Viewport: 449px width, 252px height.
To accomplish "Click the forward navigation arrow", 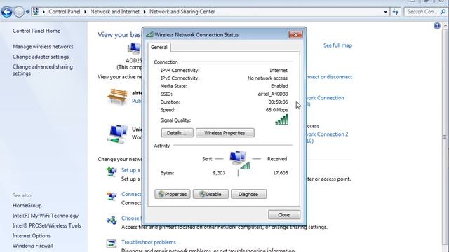I will coord(19,12).
